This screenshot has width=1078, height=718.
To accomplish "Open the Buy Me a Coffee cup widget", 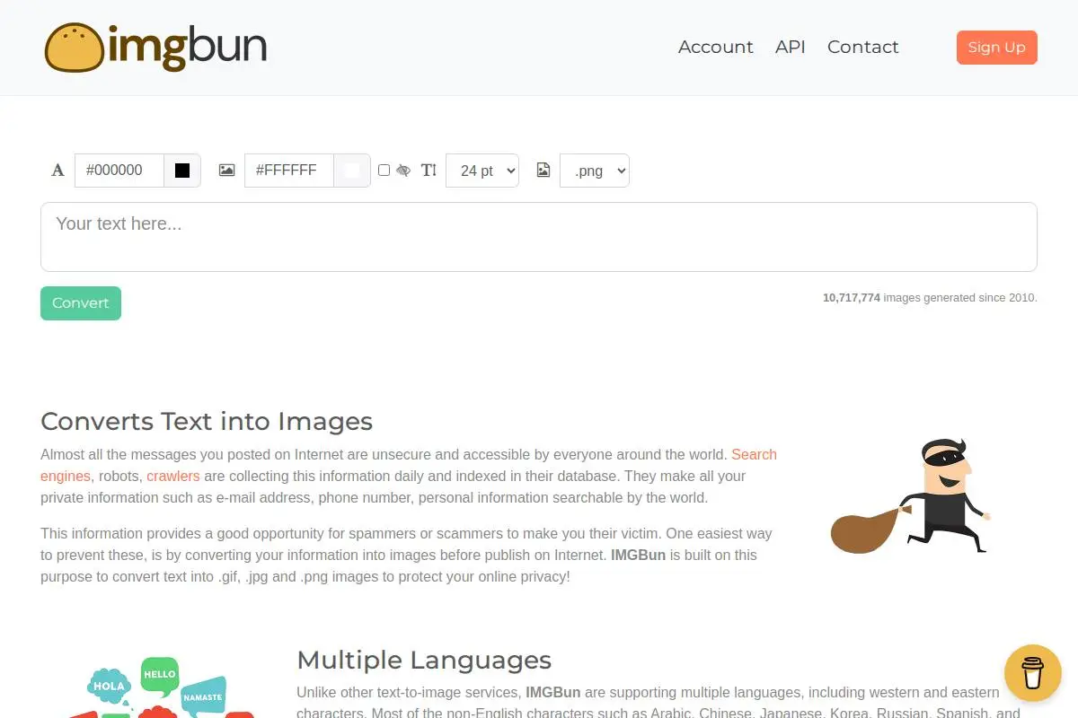I will tap(1033, 672).
